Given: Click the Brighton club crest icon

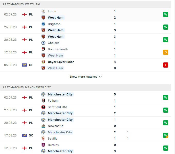Looking at the screenshot, I should [43, 24].
